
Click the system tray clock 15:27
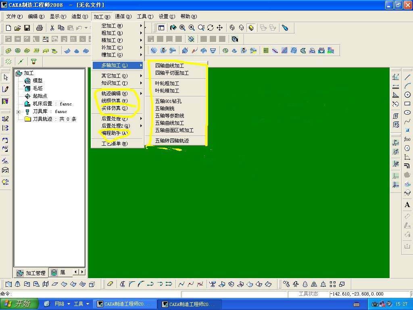coord(401,304)
